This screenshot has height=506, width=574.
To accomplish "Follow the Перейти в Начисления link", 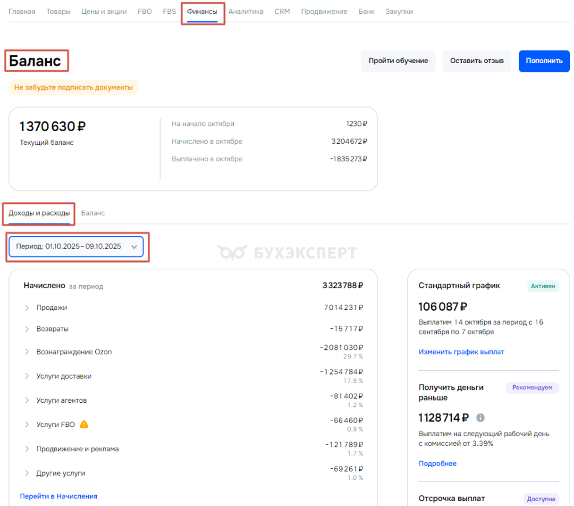I will [59, 496].
